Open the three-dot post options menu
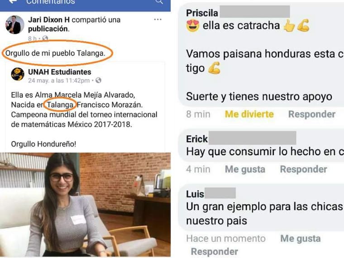344x258 pixels. [158, 19]
